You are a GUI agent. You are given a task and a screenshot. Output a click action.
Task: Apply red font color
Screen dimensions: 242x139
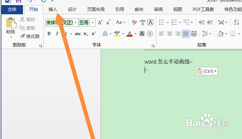pos(130,34)
